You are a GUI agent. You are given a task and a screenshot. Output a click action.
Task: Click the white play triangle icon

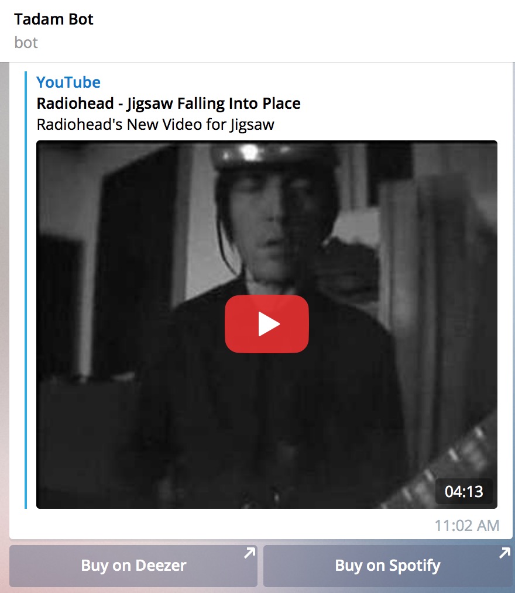[269, 324]
